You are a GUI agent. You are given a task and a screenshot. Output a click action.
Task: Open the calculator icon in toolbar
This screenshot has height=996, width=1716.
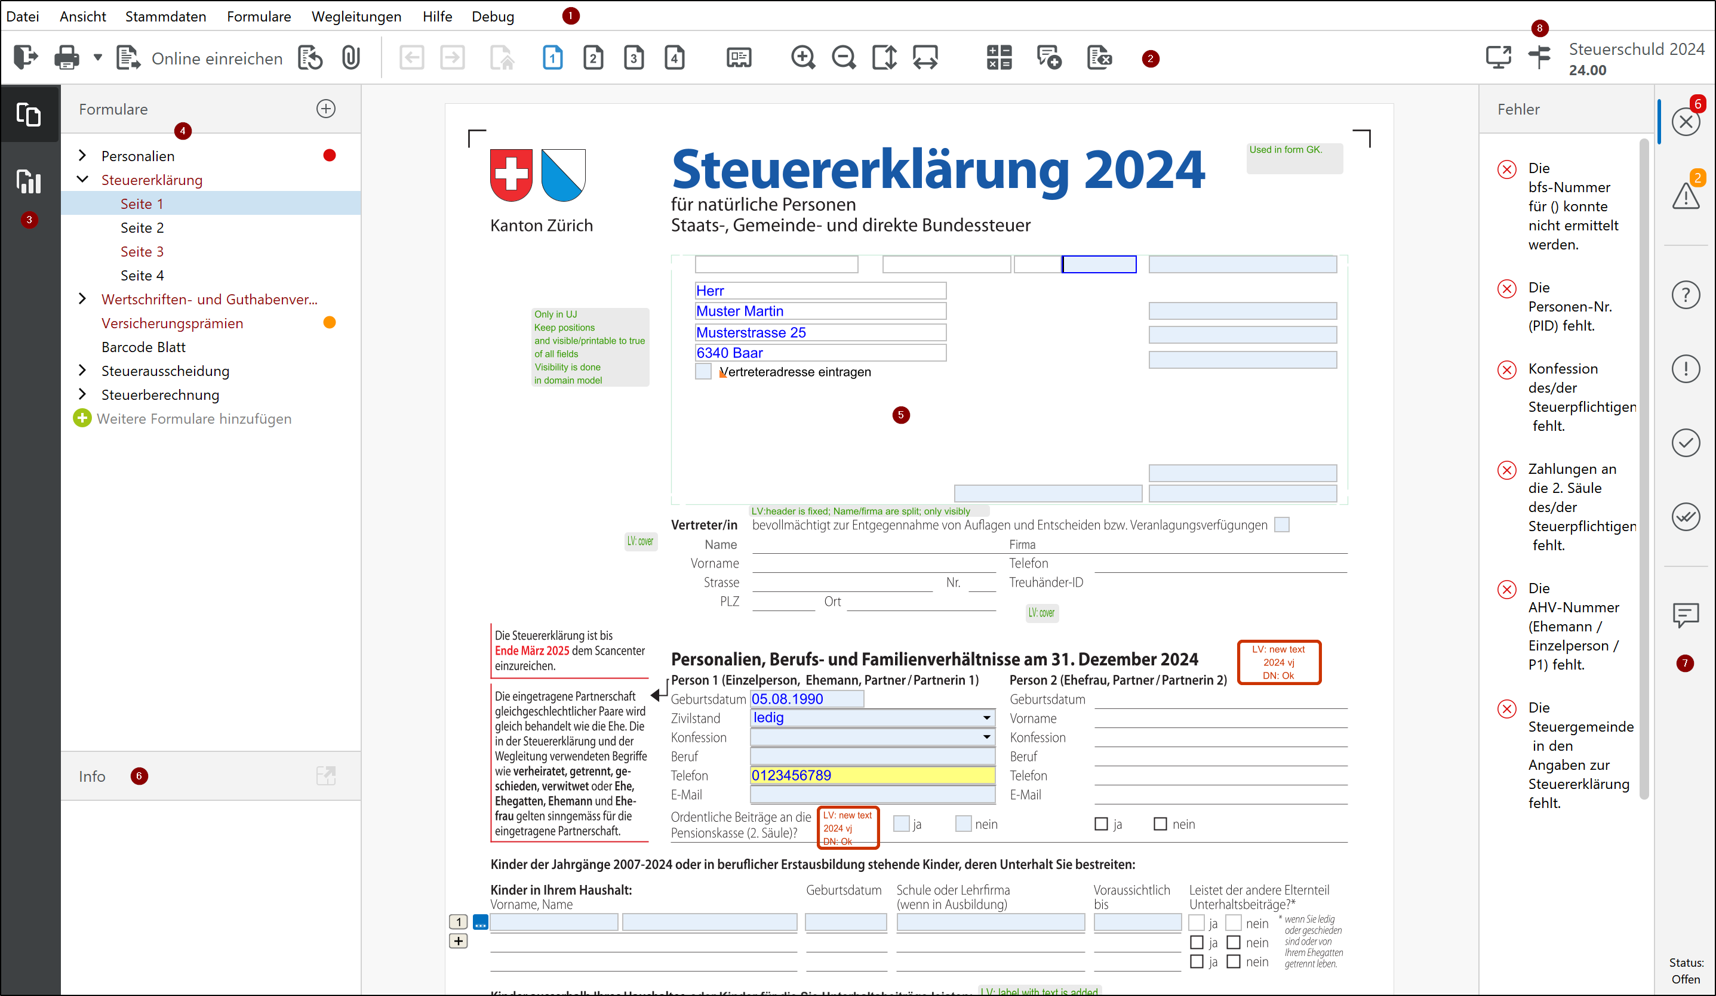click(999, 58)
